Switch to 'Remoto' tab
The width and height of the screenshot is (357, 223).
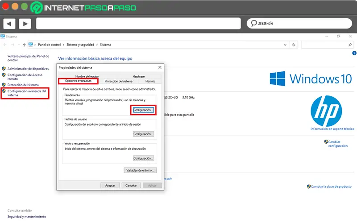click(x=150, y=81)
